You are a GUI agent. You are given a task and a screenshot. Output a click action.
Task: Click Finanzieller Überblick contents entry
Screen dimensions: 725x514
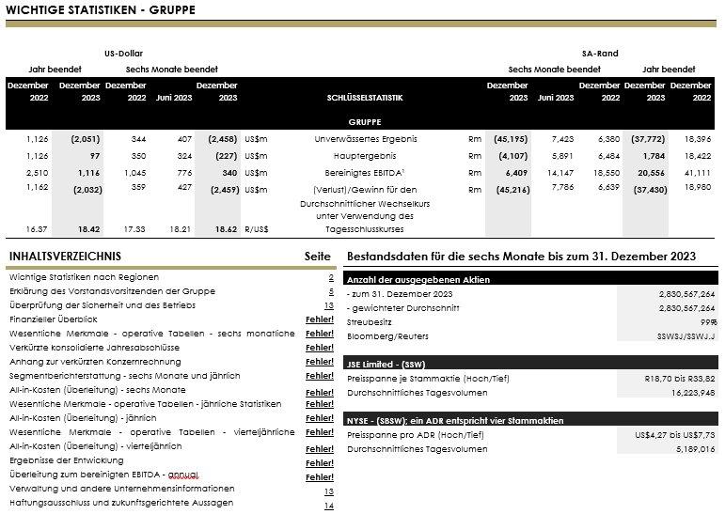coord(54,319)
